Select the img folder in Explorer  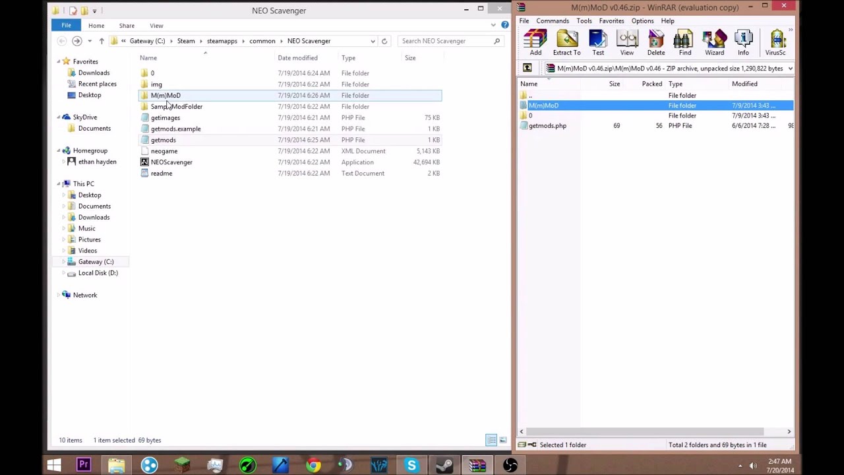156,84
